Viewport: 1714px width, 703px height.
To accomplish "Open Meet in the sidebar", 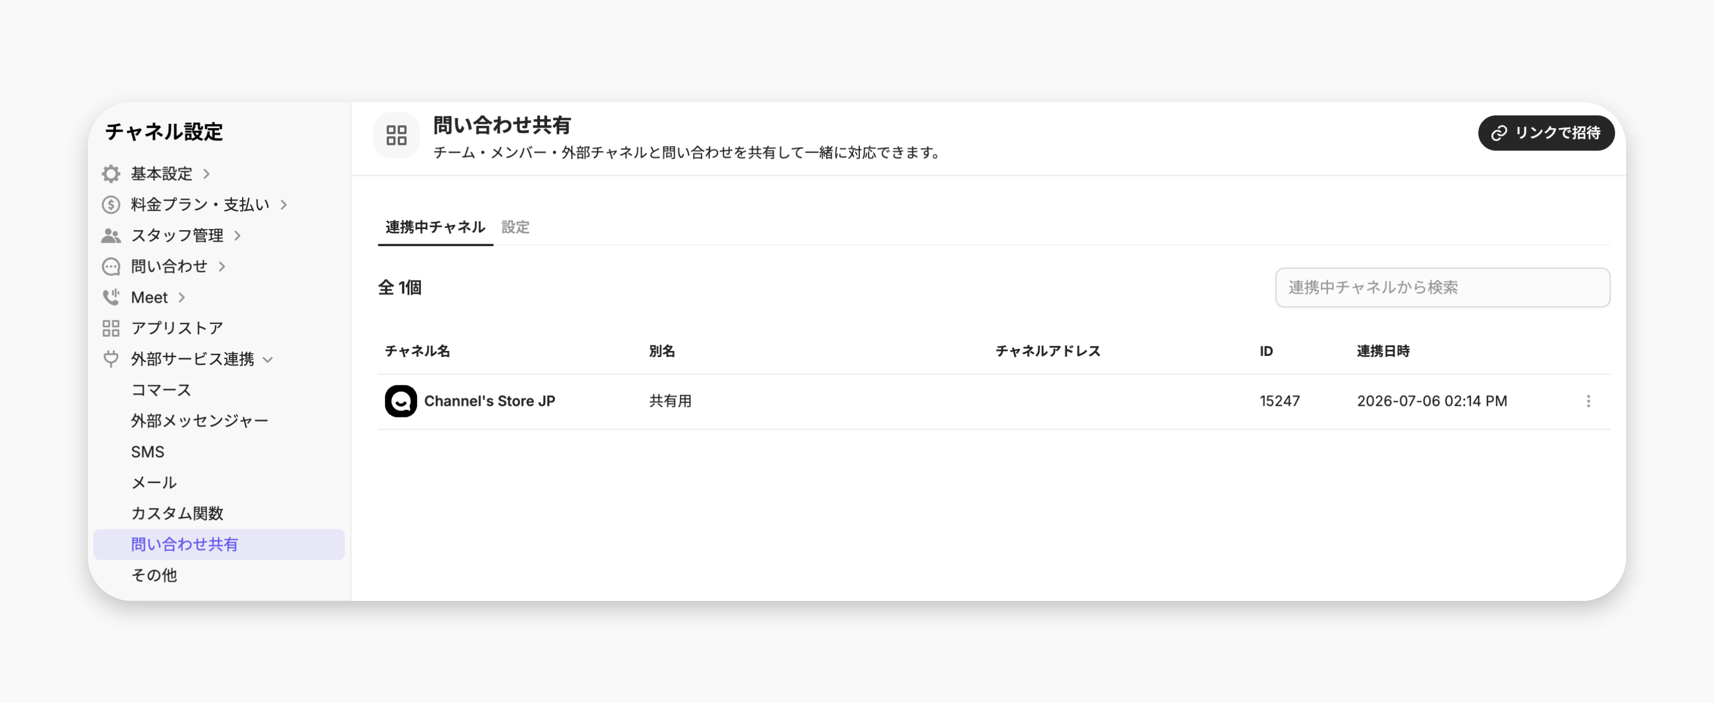I will tap(149, 297).
